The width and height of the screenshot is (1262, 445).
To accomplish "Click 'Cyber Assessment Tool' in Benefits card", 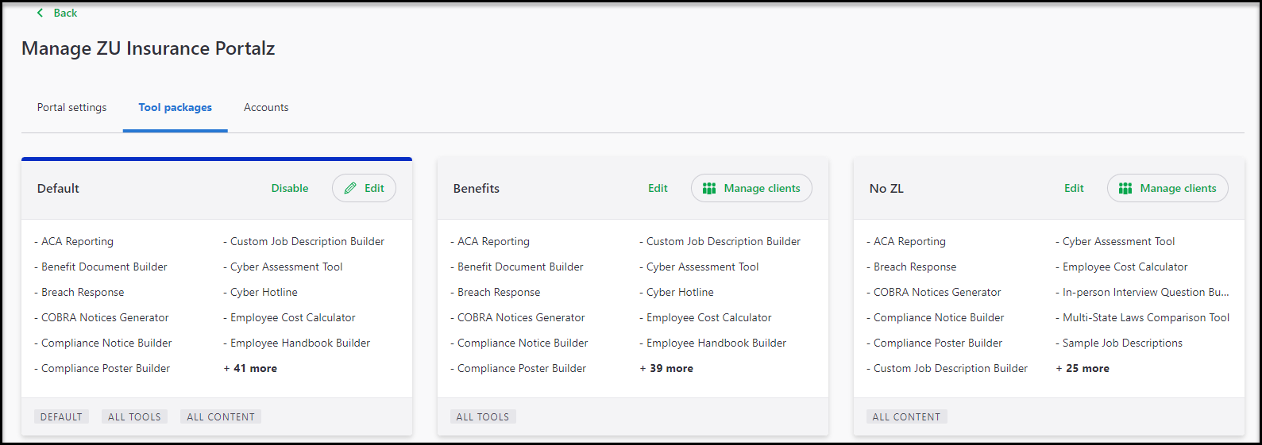I will [x=703, y=267].
